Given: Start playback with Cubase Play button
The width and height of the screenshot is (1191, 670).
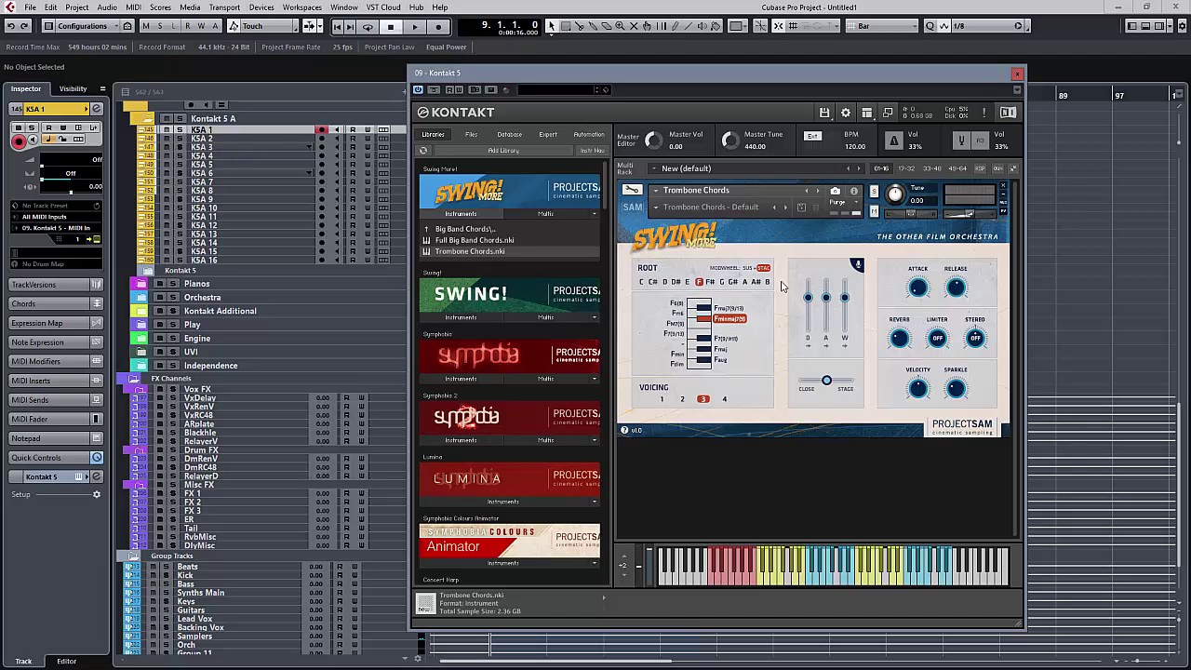Looking at the screenshot, I should point(415,26).
